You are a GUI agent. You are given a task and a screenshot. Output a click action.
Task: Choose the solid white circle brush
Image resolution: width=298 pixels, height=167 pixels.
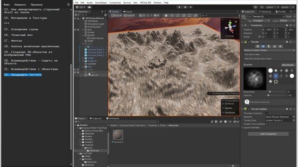click(x=271, y=71)
